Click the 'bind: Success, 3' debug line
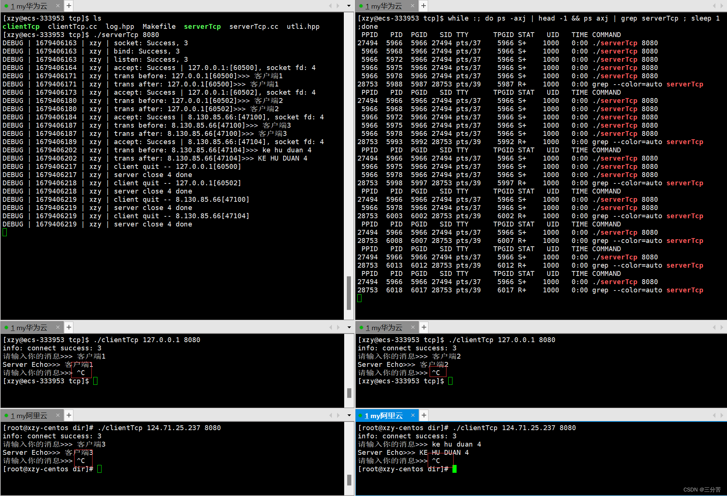 (x=91, y=51)
